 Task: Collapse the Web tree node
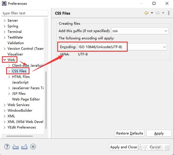[x=5, y=60]
